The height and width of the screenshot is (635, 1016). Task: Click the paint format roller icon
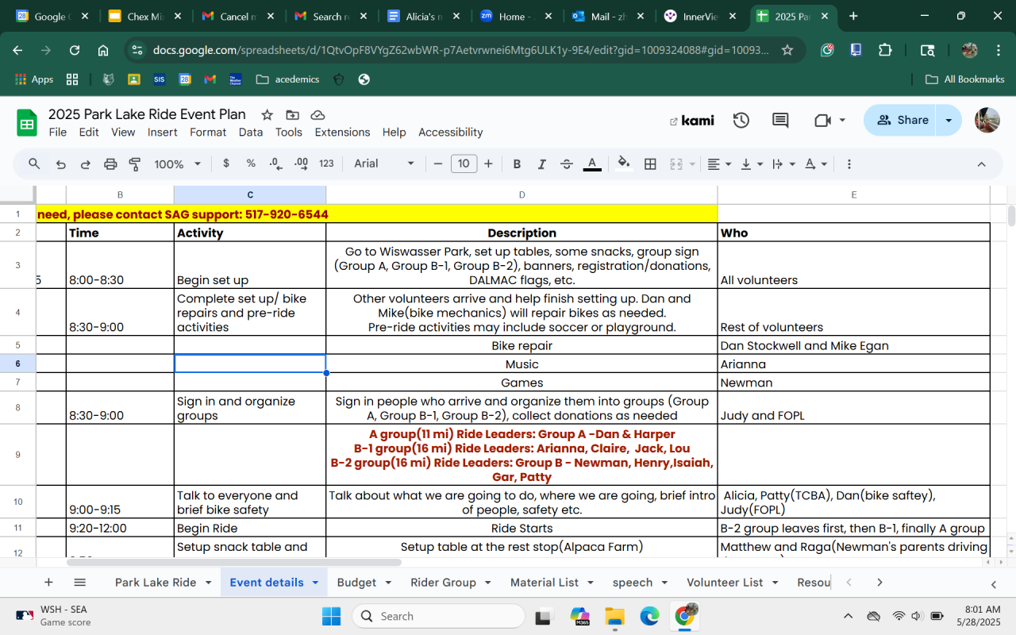[135, 164]
